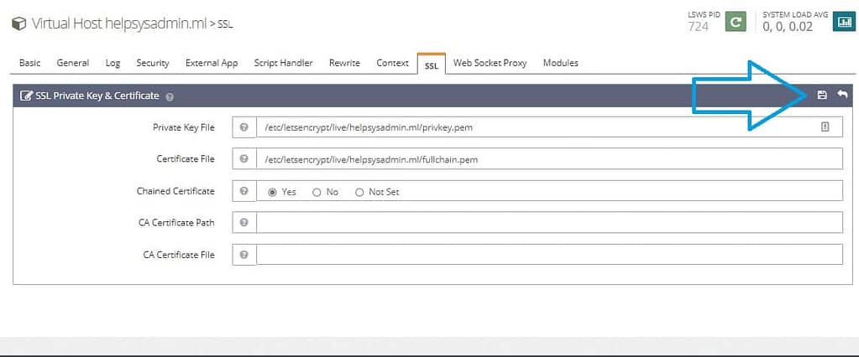Screen dimensions: 859x357
Task: Click the CA Certificate File label
Action: point(179,254)
